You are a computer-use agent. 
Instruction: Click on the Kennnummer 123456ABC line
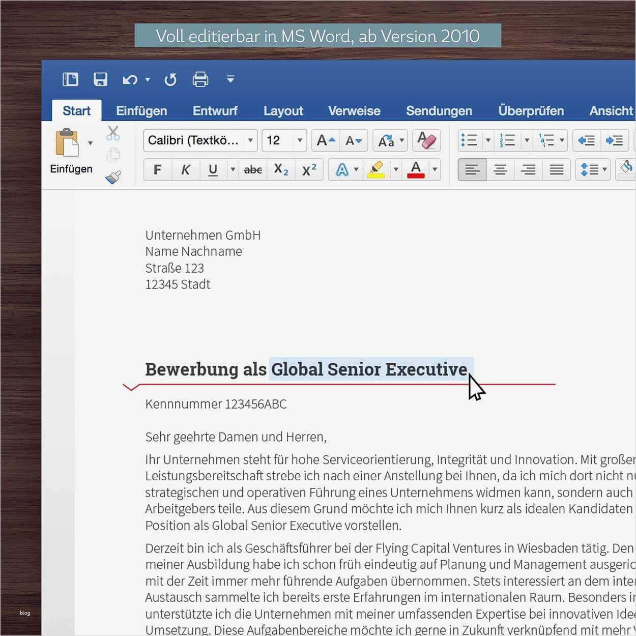[216, 404]
